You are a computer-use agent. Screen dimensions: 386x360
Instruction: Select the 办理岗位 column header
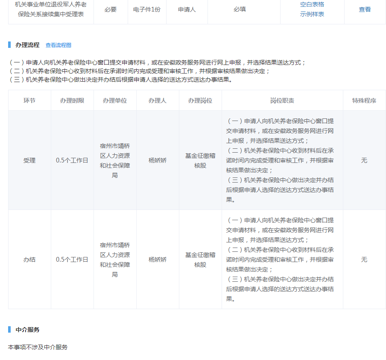pos(200,100)
